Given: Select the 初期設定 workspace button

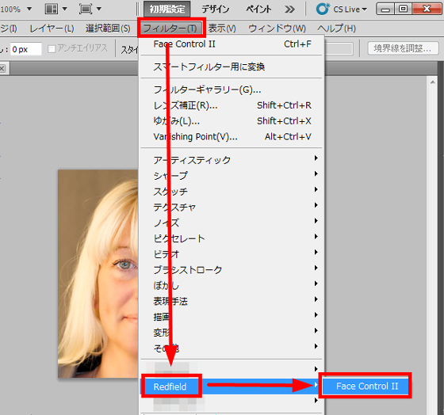Looking at the screenshot, I should [x=167, y=9].
